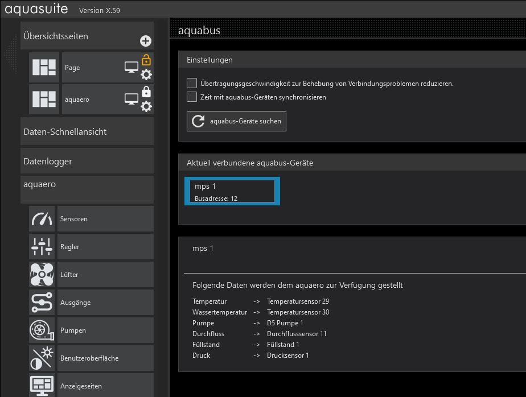Viewport: 526px width, 397px height.
Task: Open the Pumpen menu entry
Action: click(x=105, y=330)
